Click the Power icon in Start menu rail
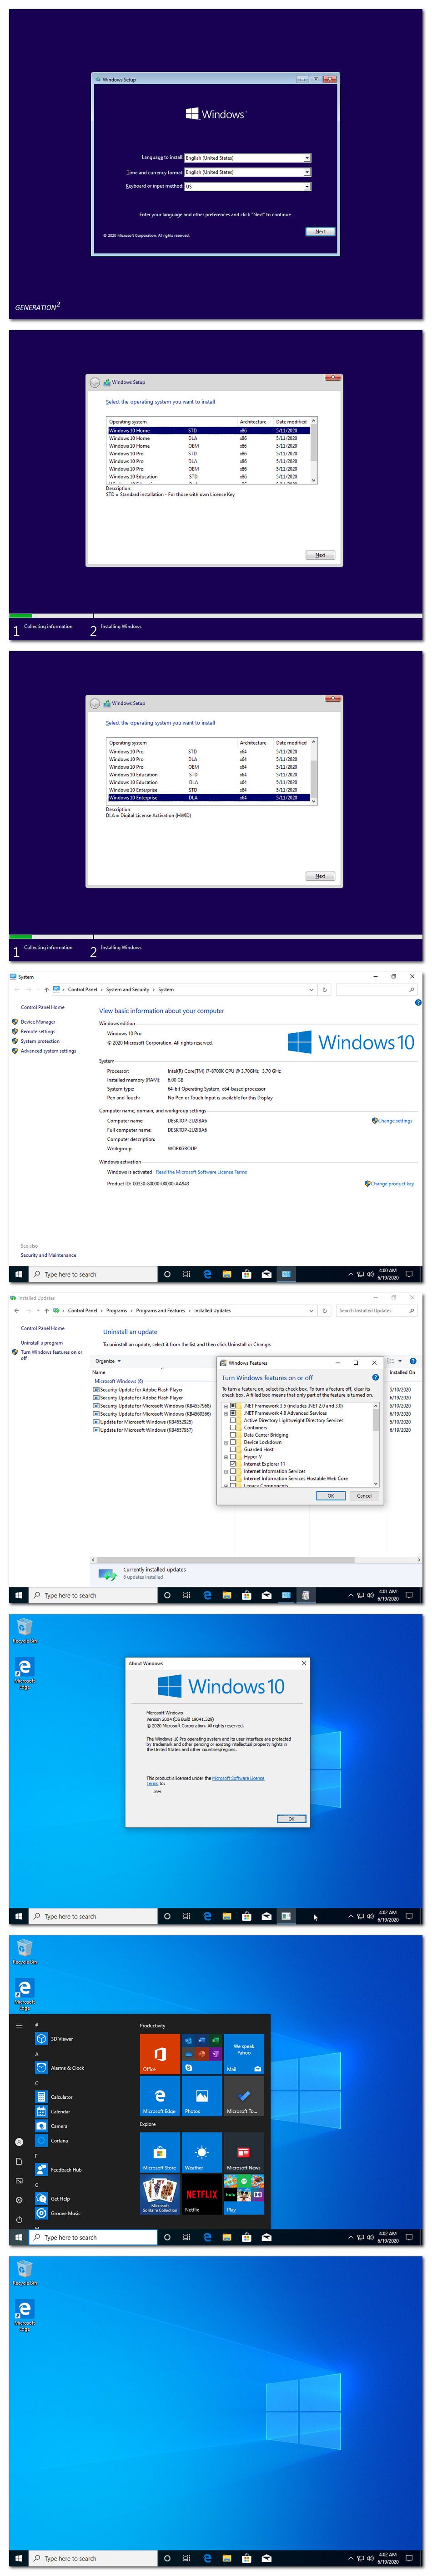The width and height of the screenshot is (432, 2576). [19, 2219]
